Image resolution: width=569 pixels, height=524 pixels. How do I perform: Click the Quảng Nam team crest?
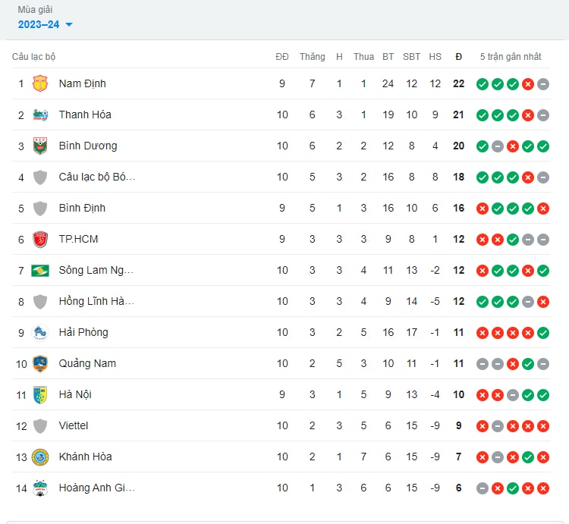[40, 364]
